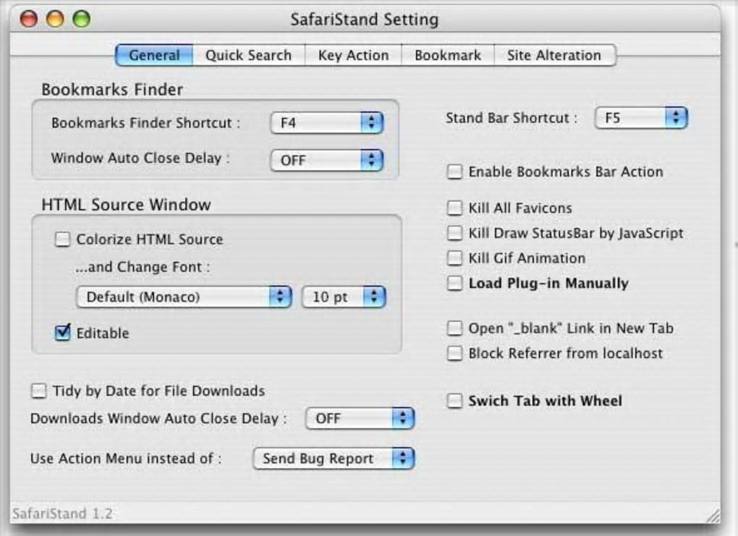Screen dimensions: 738x536
Task: Enable Kill All Favicons
Action: tap(454, 208)
